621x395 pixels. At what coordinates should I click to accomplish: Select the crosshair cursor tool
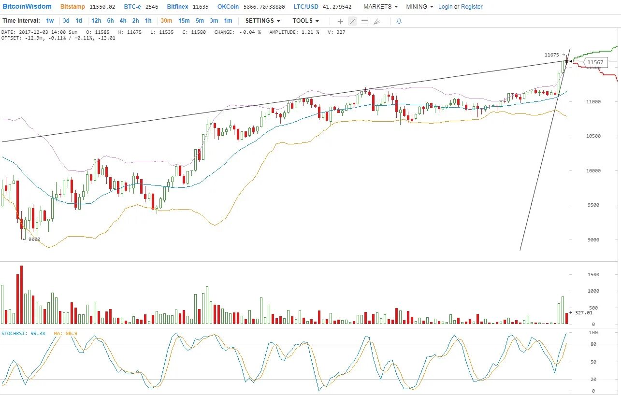coord(340,21)
